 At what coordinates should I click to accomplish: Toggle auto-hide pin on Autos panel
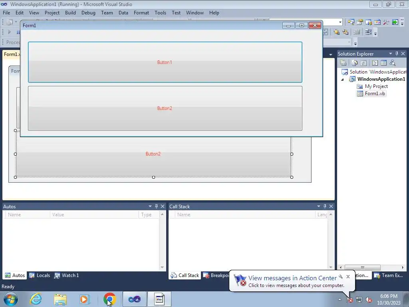coord(156,206)
